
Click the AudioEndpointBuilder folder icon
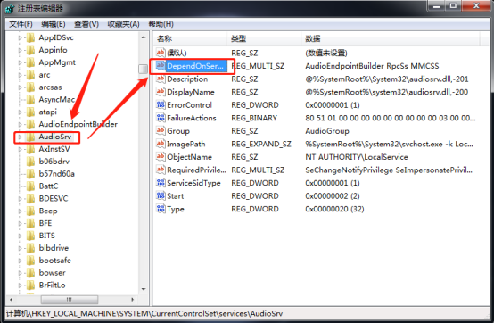(x=30, y=124)
